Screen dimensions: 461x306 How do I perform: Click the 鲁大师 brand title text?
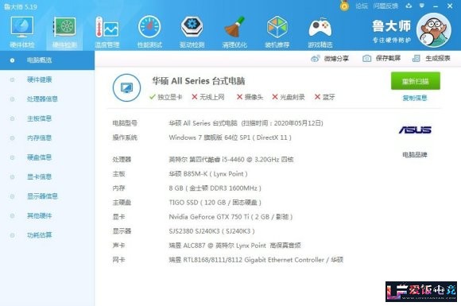coord(391,26)
